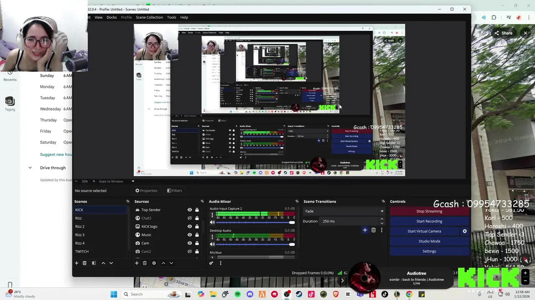This screenshot has width=535, height=300.
Task: Show the Cam2 source
Action: [x=190, y=252]
